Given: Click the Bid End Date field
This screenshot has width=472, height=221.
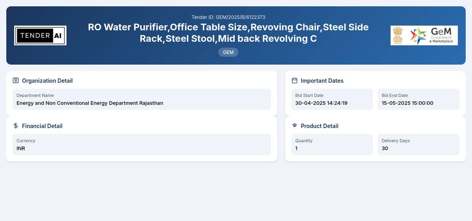Looking at the screenshot, I should [419, 99].
